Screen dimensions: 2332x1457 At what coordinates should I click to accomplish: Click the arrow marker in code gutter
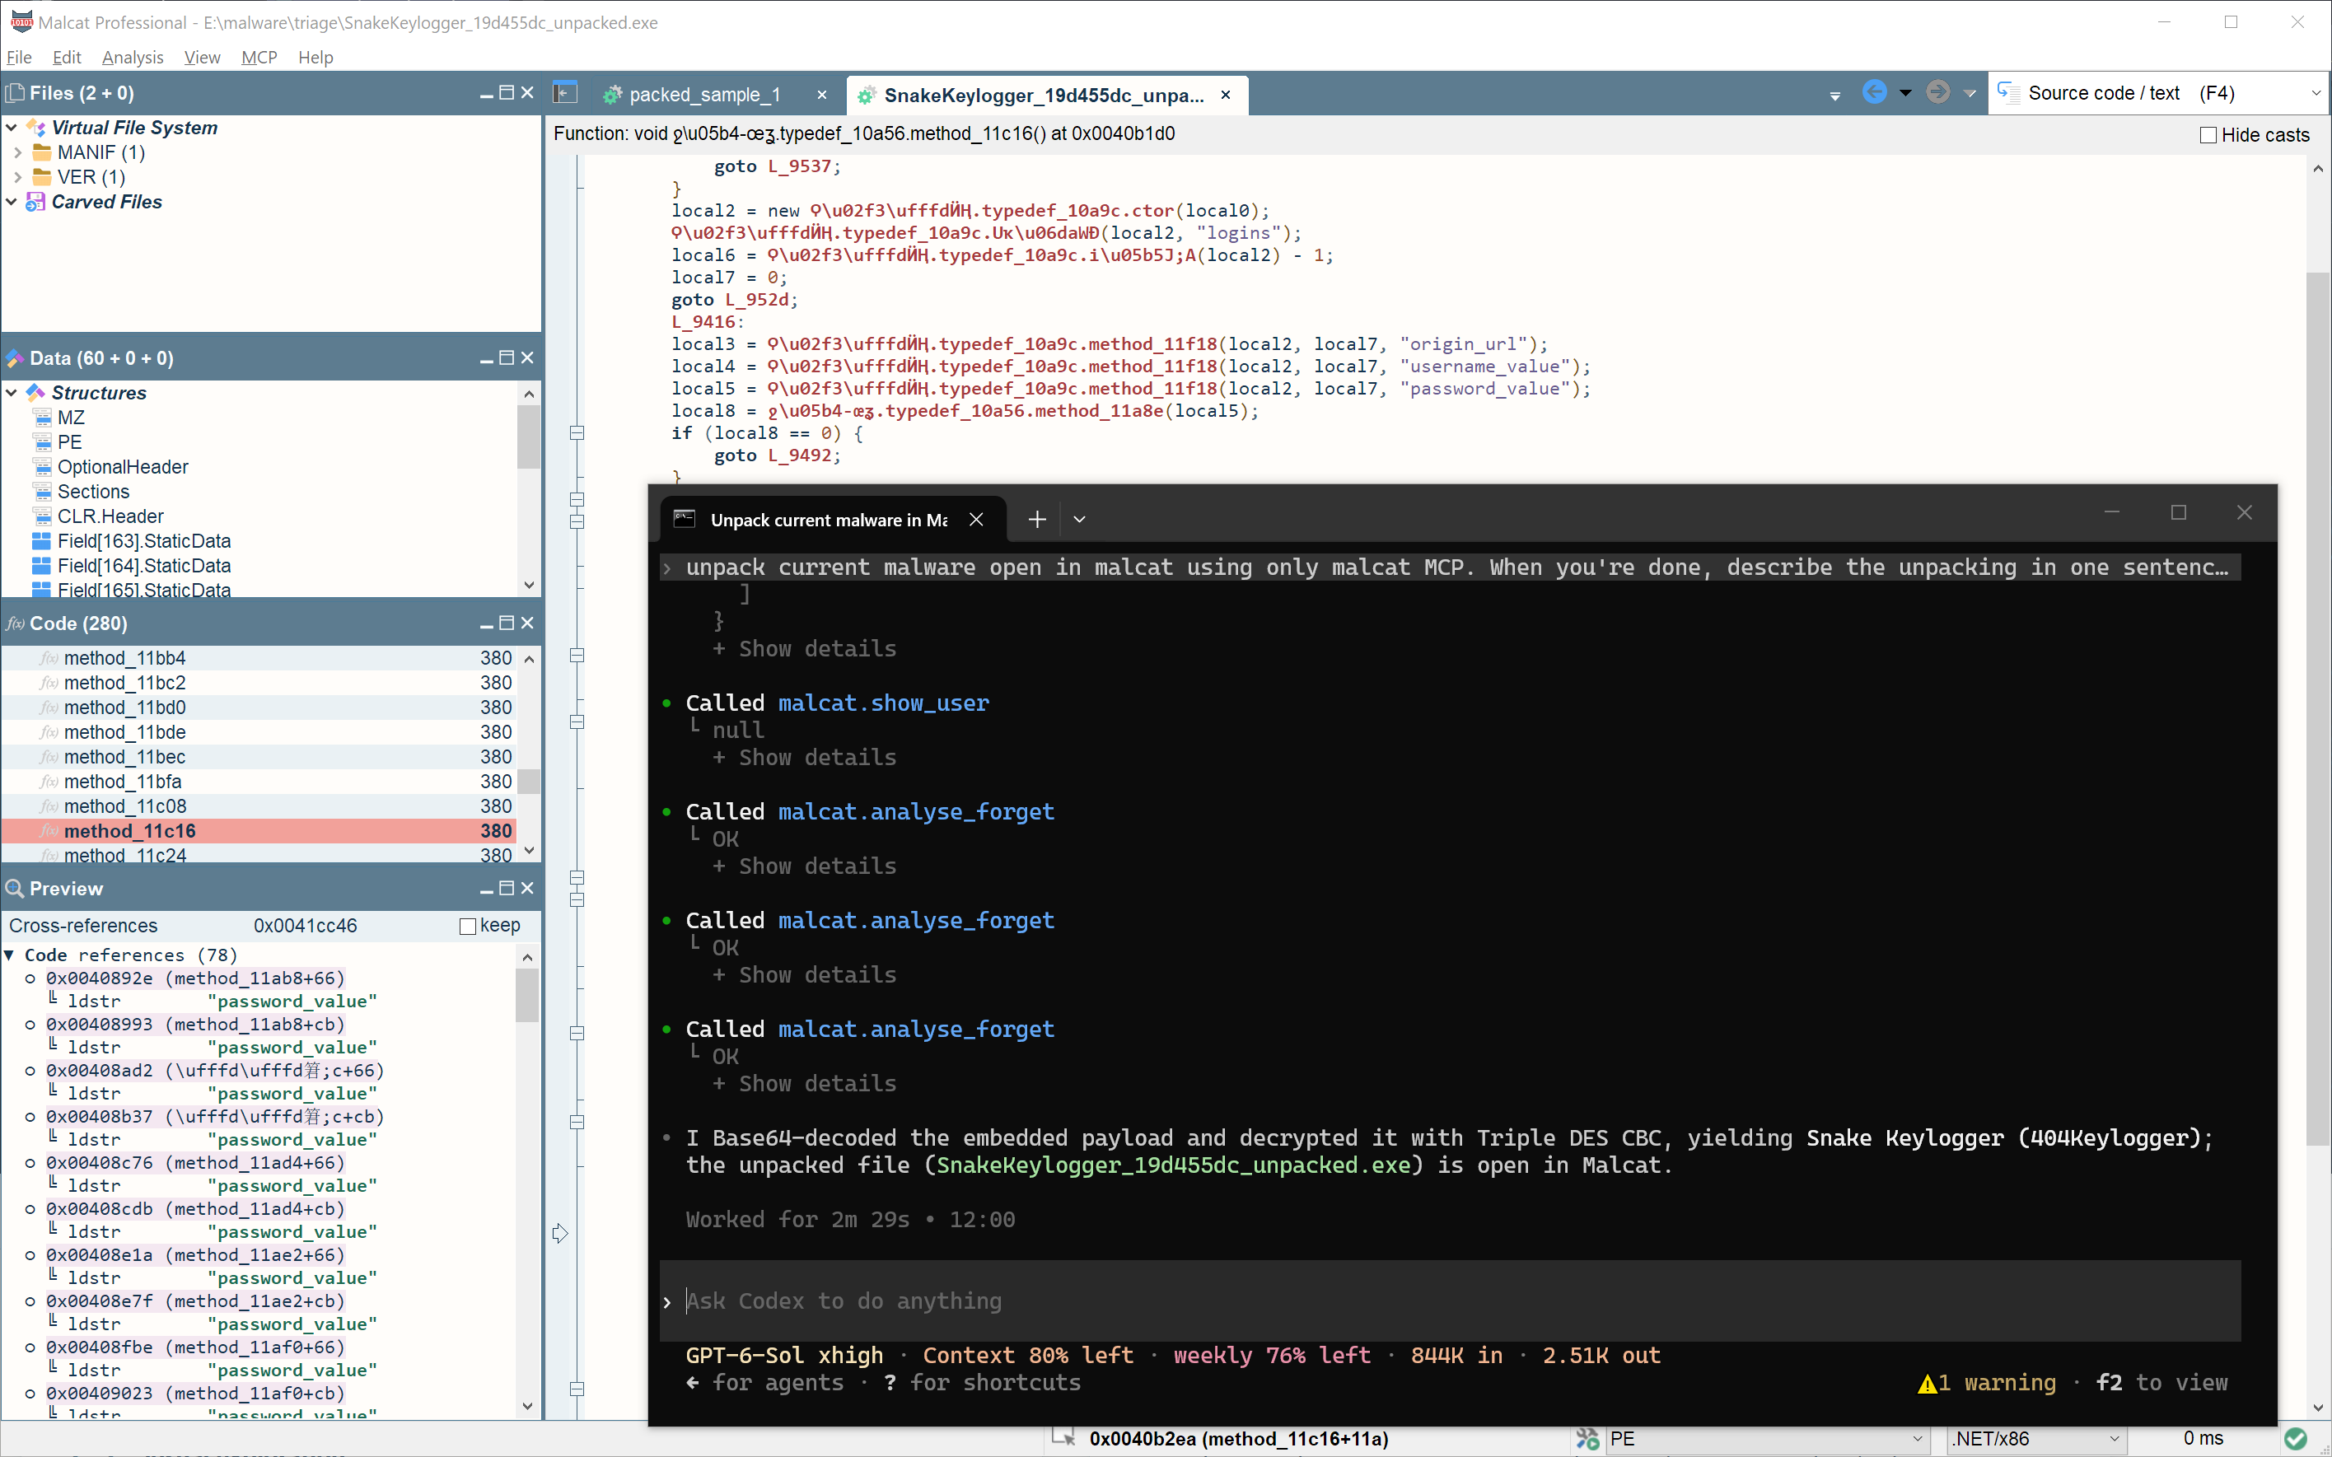(x=560, y=1234)
